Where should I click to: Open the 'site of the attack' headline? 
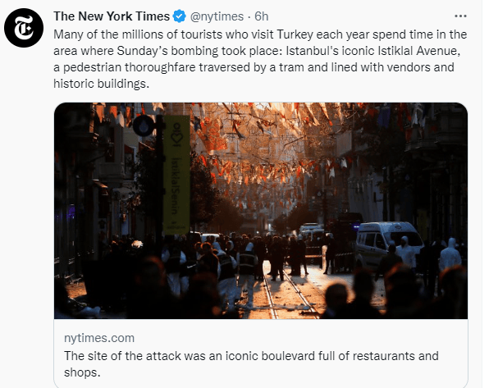point(251,364)
